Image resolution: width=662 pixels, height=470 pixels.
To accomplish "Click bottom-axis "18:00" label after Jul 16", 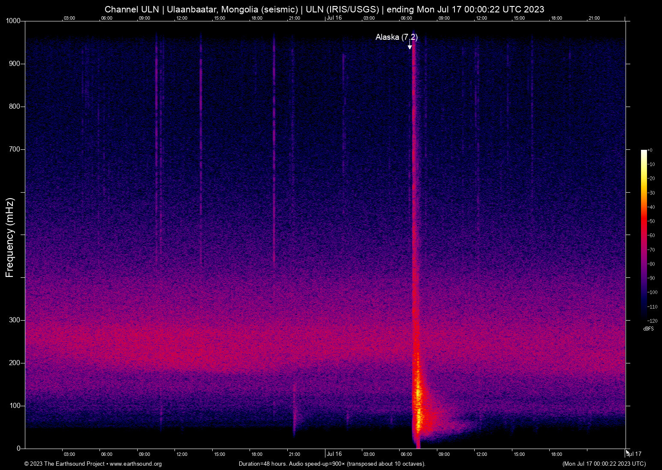I will (557, 454).
